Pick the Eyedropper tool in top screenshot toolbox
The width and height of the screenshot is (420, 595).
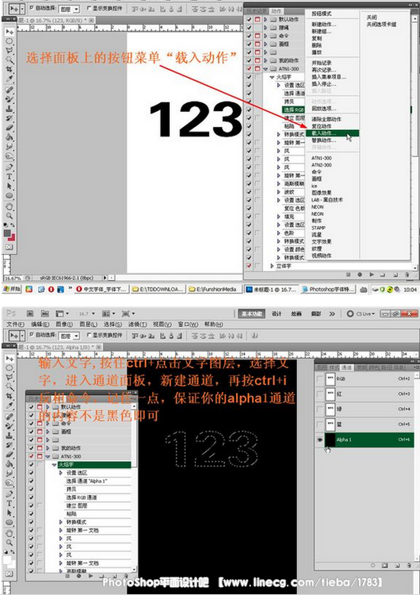(9, 79)
